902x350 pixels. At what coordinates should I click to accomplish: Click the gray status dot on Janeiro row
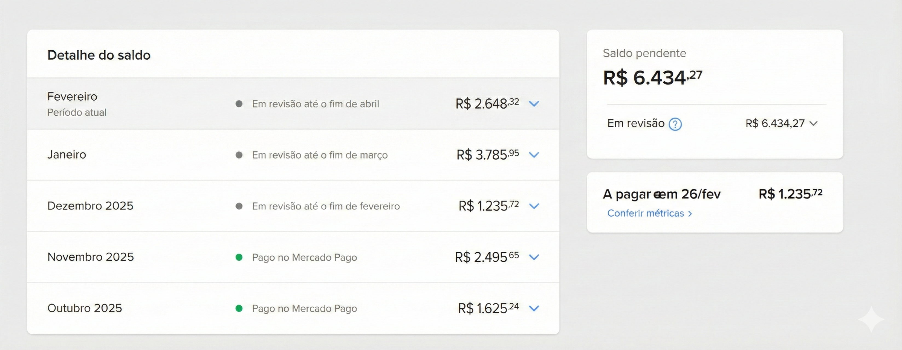click(239, 155)
